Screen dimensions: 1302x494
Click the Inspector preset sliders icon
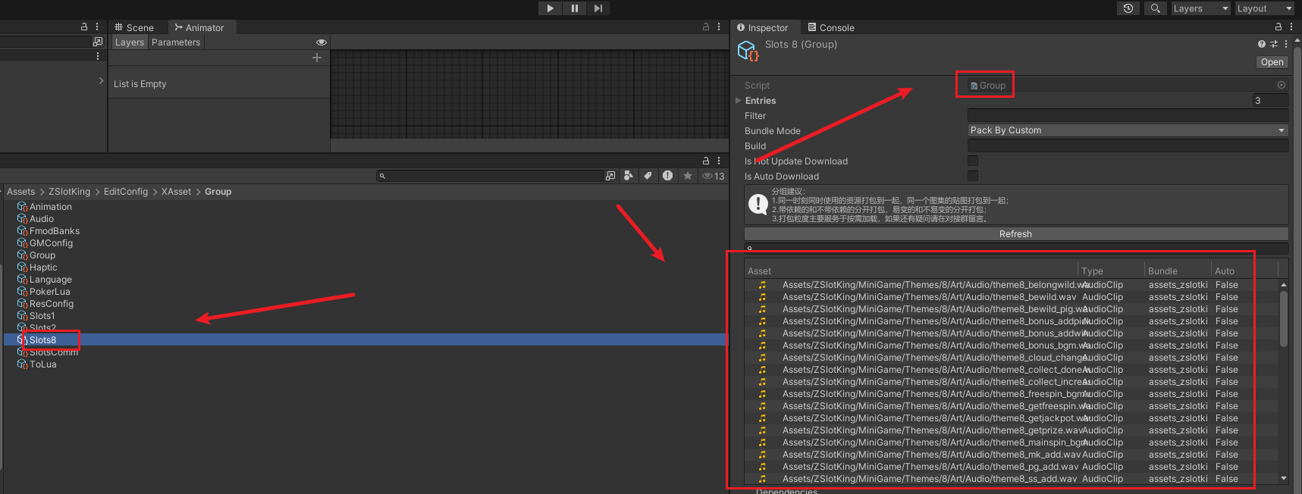pyautogui.click(x=1274, y=44)
